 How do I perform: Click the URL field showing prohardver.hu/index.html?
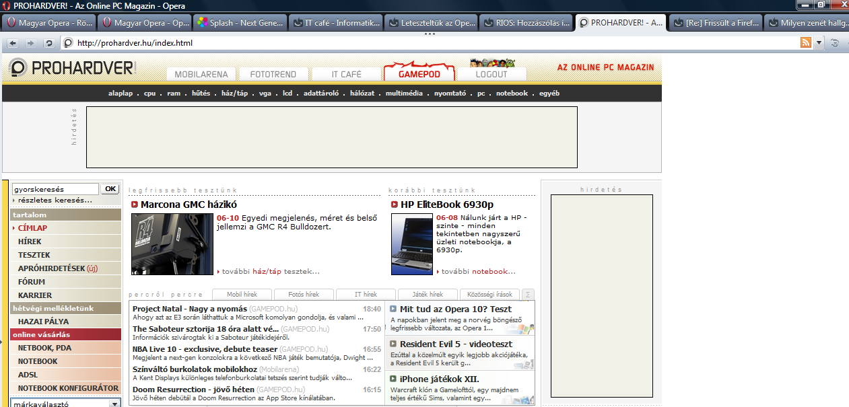431,43
